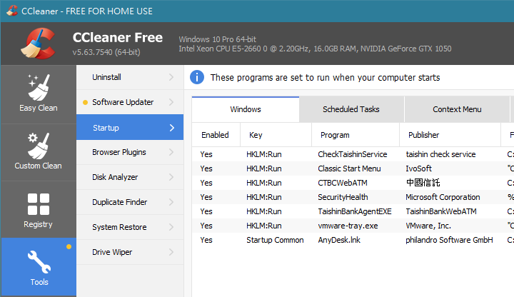Click the TaishinBankWebATM publisher cell

441,211
